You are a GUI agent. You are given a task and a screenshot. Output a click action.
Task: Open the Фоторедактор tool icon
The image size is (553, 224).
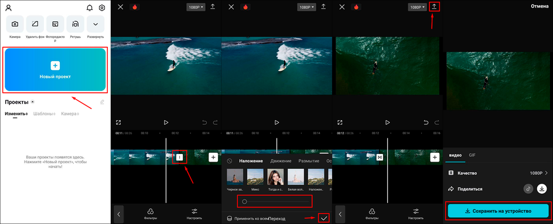click(x=55, y=24)
